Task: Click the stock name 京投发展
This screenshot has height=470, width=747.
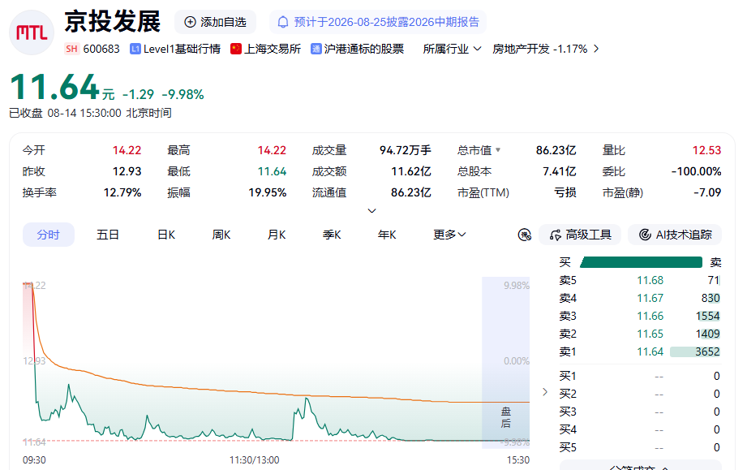Action: pyautogui.click(x=113, y=22)
